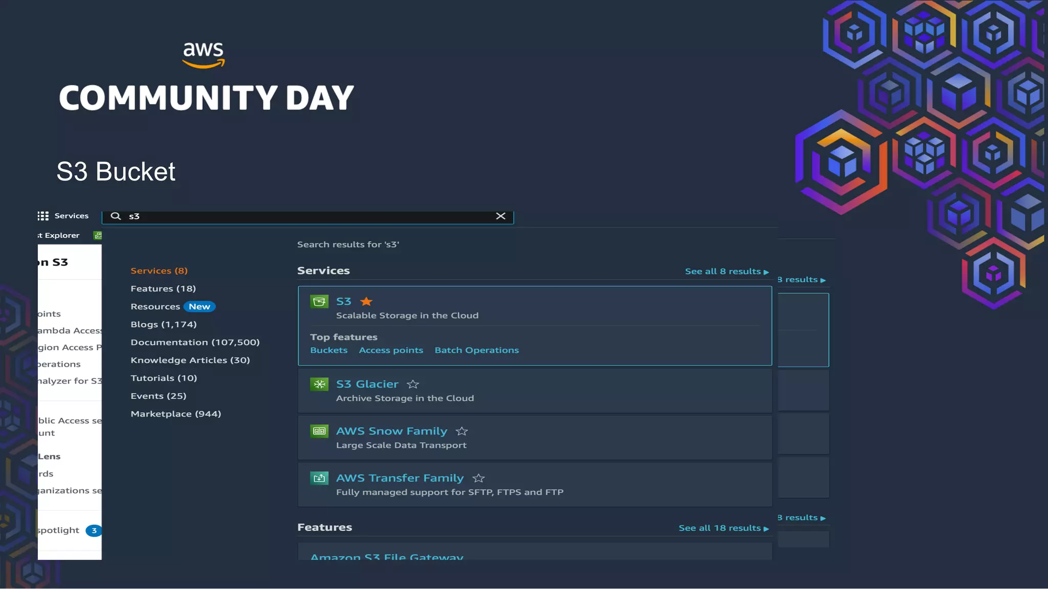Viewport: 1048px width, 589px height.
Task: Open the S3 service link
Action: 344,302
